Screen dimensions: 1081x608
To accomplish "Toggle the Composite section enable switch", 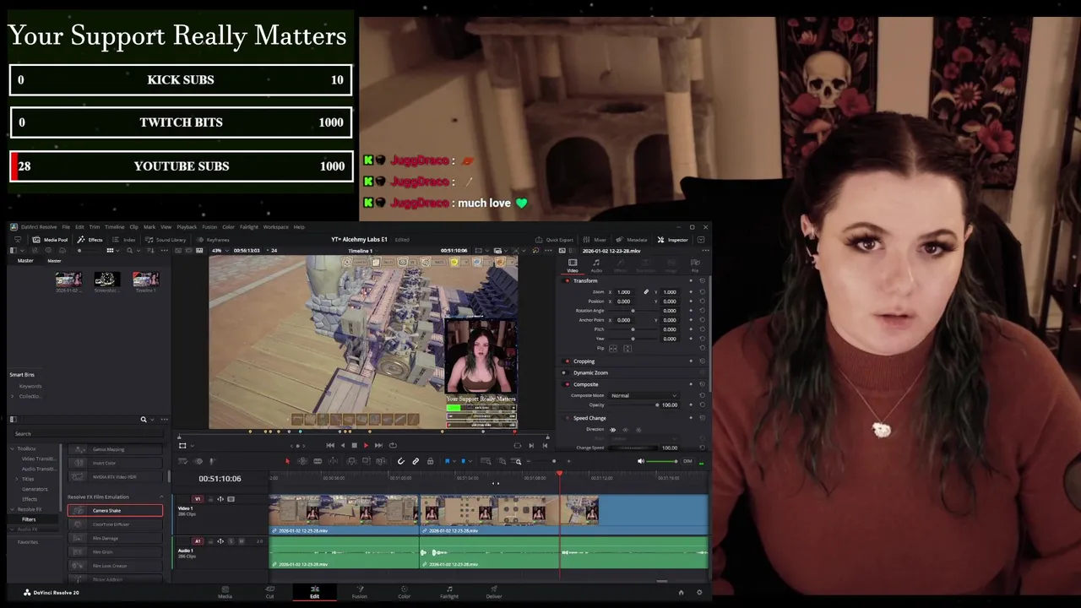I will (x=567, y=384).
